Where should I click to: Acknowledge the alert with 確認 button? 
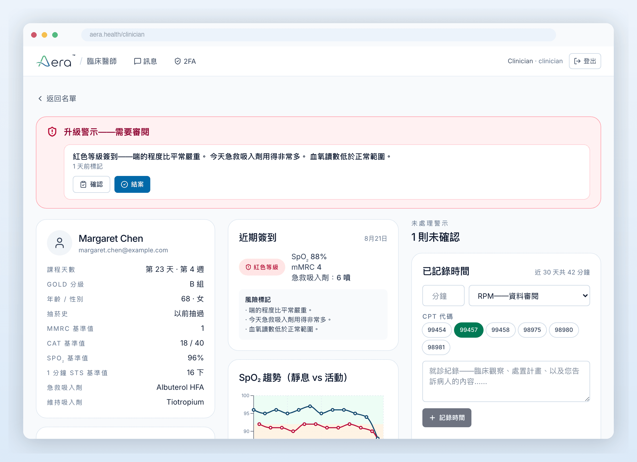91,184
